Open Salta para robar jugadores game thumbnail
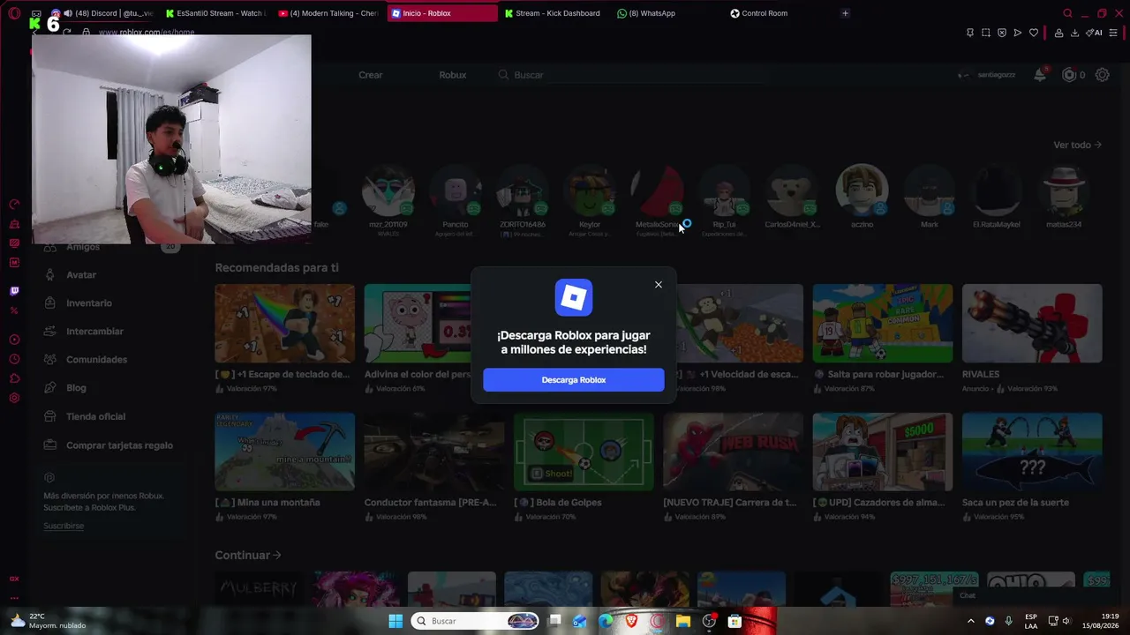This screenshot has height=635, width=1130. [x=883, y=324]
